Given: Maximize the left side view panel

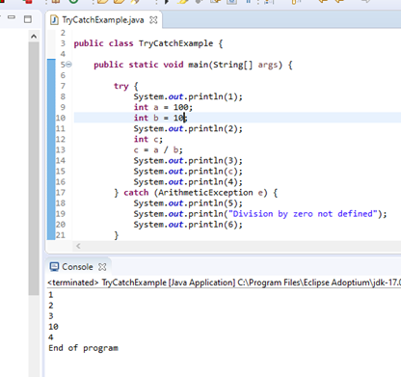Looking at the screenshot, I should point(28,19).
